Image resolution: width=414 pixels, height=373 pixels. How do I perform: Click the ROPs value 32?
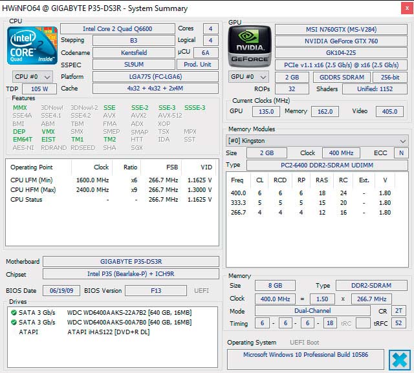(292, 89)
